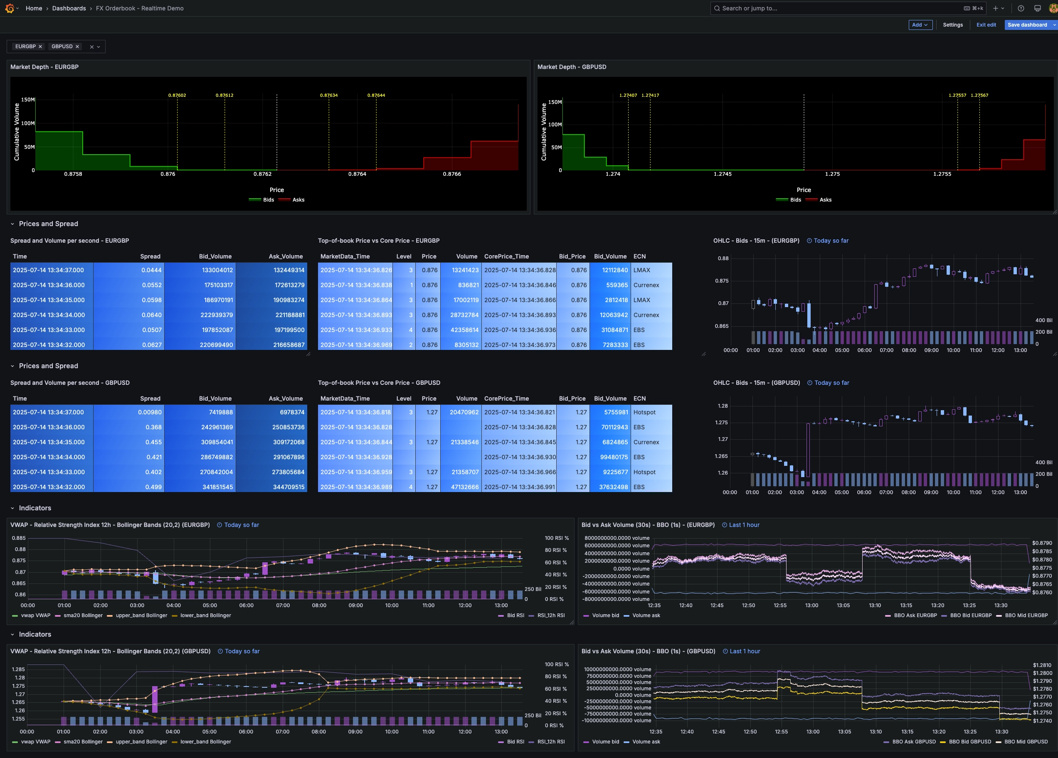1058x758 pixels.
Task: Open dashboard Settings
Action: [x=952, y=25]
